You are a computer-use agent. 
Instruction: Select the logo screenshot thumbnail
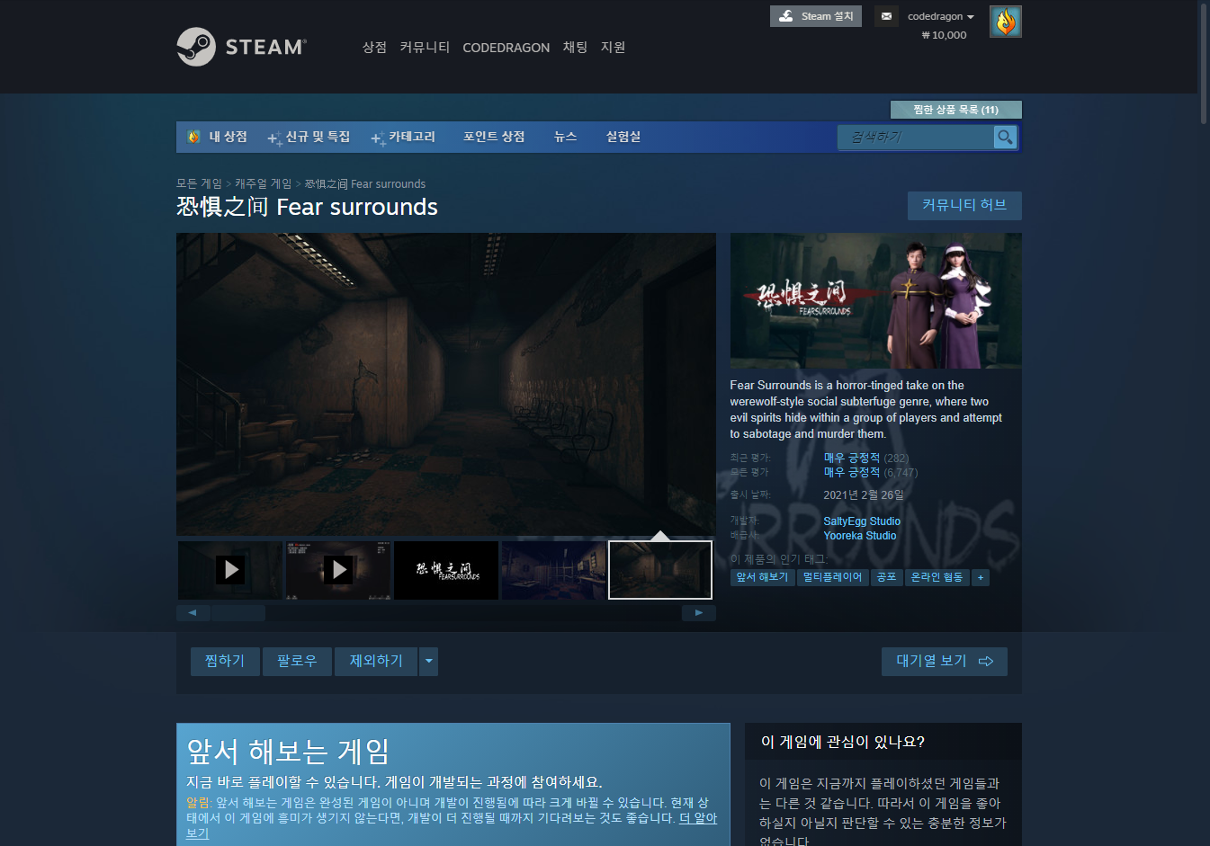tap(446, 570)
